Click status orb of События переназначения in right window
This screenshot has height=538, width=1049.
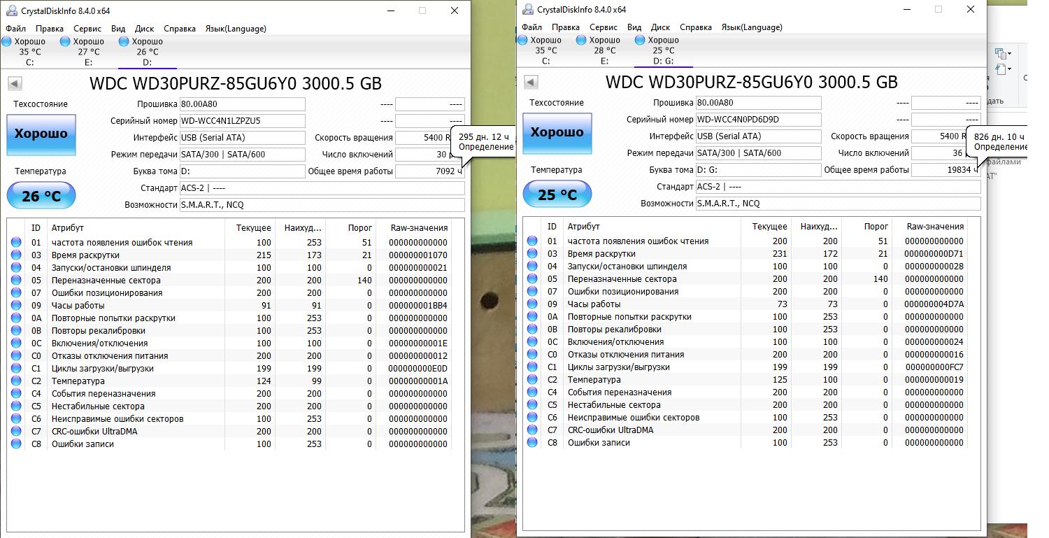532,392
